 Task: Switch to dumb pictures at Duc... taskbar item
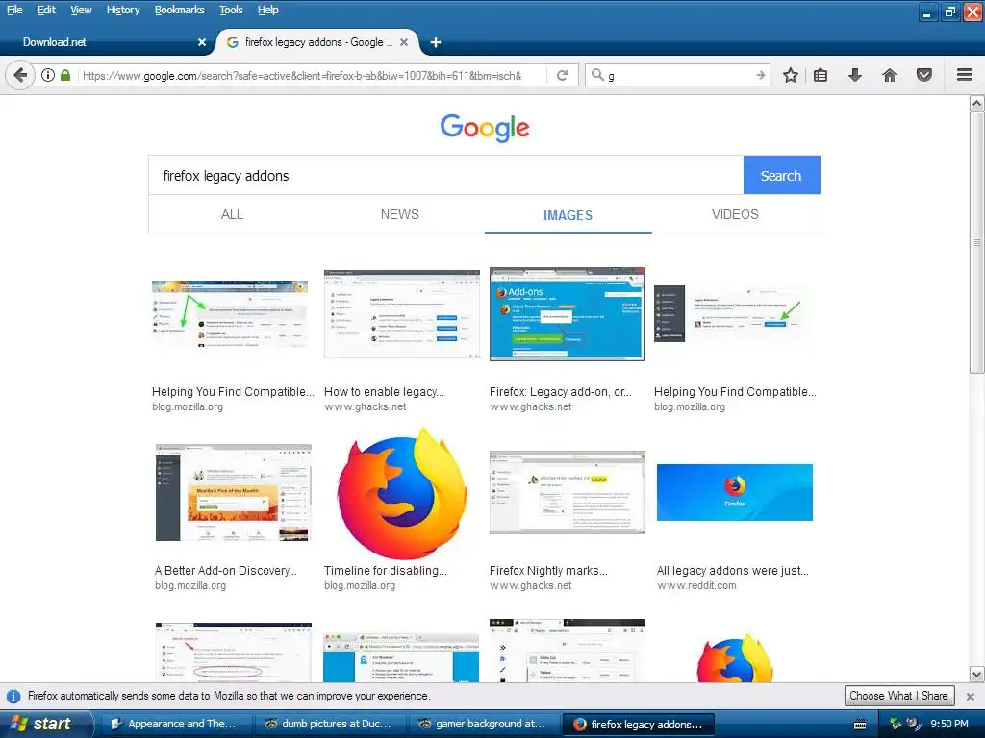click(x=328, y=725)
